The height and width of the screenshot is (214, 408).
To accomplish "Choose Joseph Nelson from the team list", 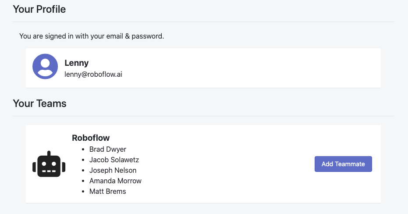I will tap(113, 171).
